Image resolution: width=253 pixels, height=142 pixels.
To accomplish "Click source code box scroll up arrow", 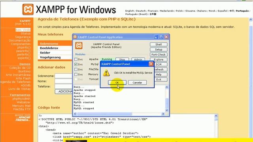I will (x=216, y=116).
